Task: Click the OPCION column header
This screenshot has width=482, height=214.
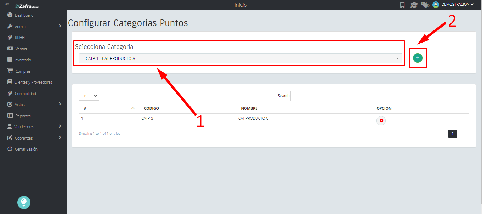Action: tap(384, 108)
